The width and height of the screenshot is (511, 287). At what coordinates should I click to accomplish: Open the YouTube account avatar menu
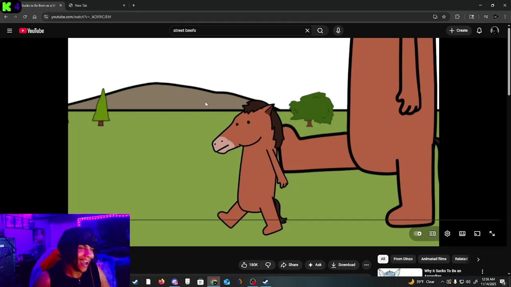495,31
